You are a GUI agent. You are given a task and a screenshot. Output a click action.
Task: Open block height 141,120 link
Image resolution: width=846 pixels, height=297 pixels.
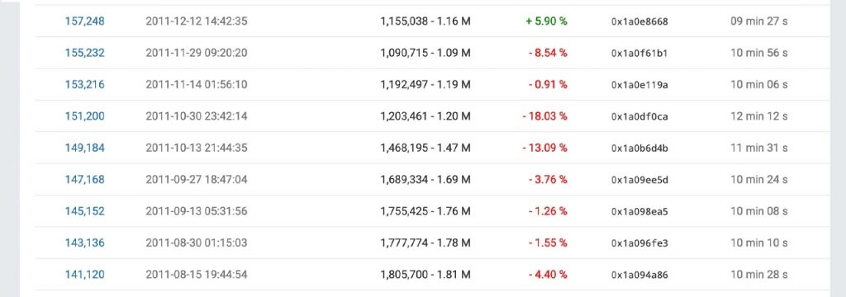85,275
